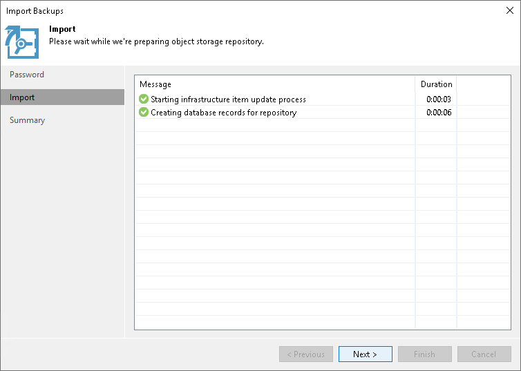Click the Finish button
Image resolution: width=521 pixels, height=371 pixels.
(x=424, y=354)
